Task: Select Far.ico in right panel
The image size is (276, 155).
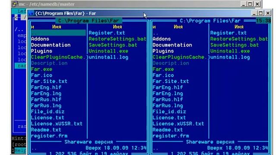Action: coord(163,75)
